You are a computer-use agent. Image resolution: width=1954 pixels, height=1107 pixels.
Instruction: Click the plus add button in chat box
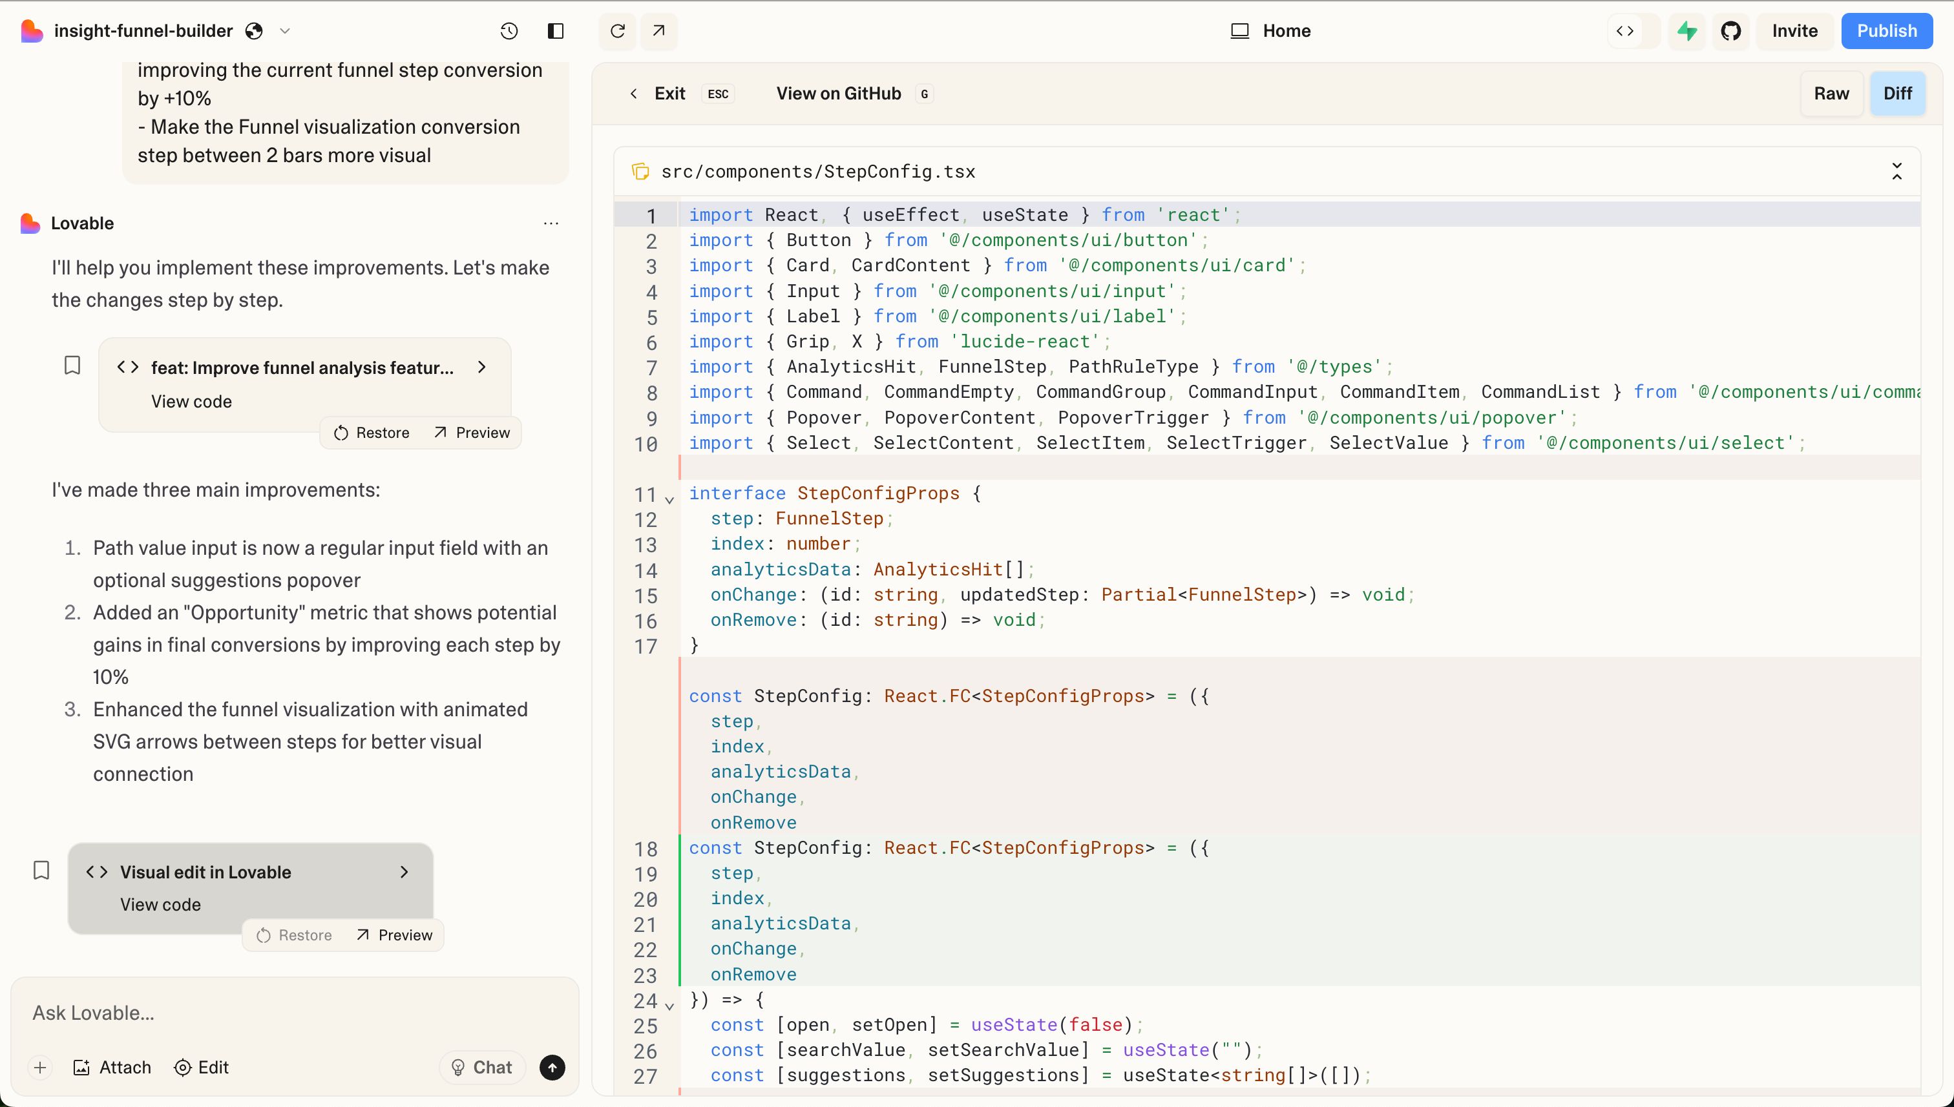coord(40,1068)
